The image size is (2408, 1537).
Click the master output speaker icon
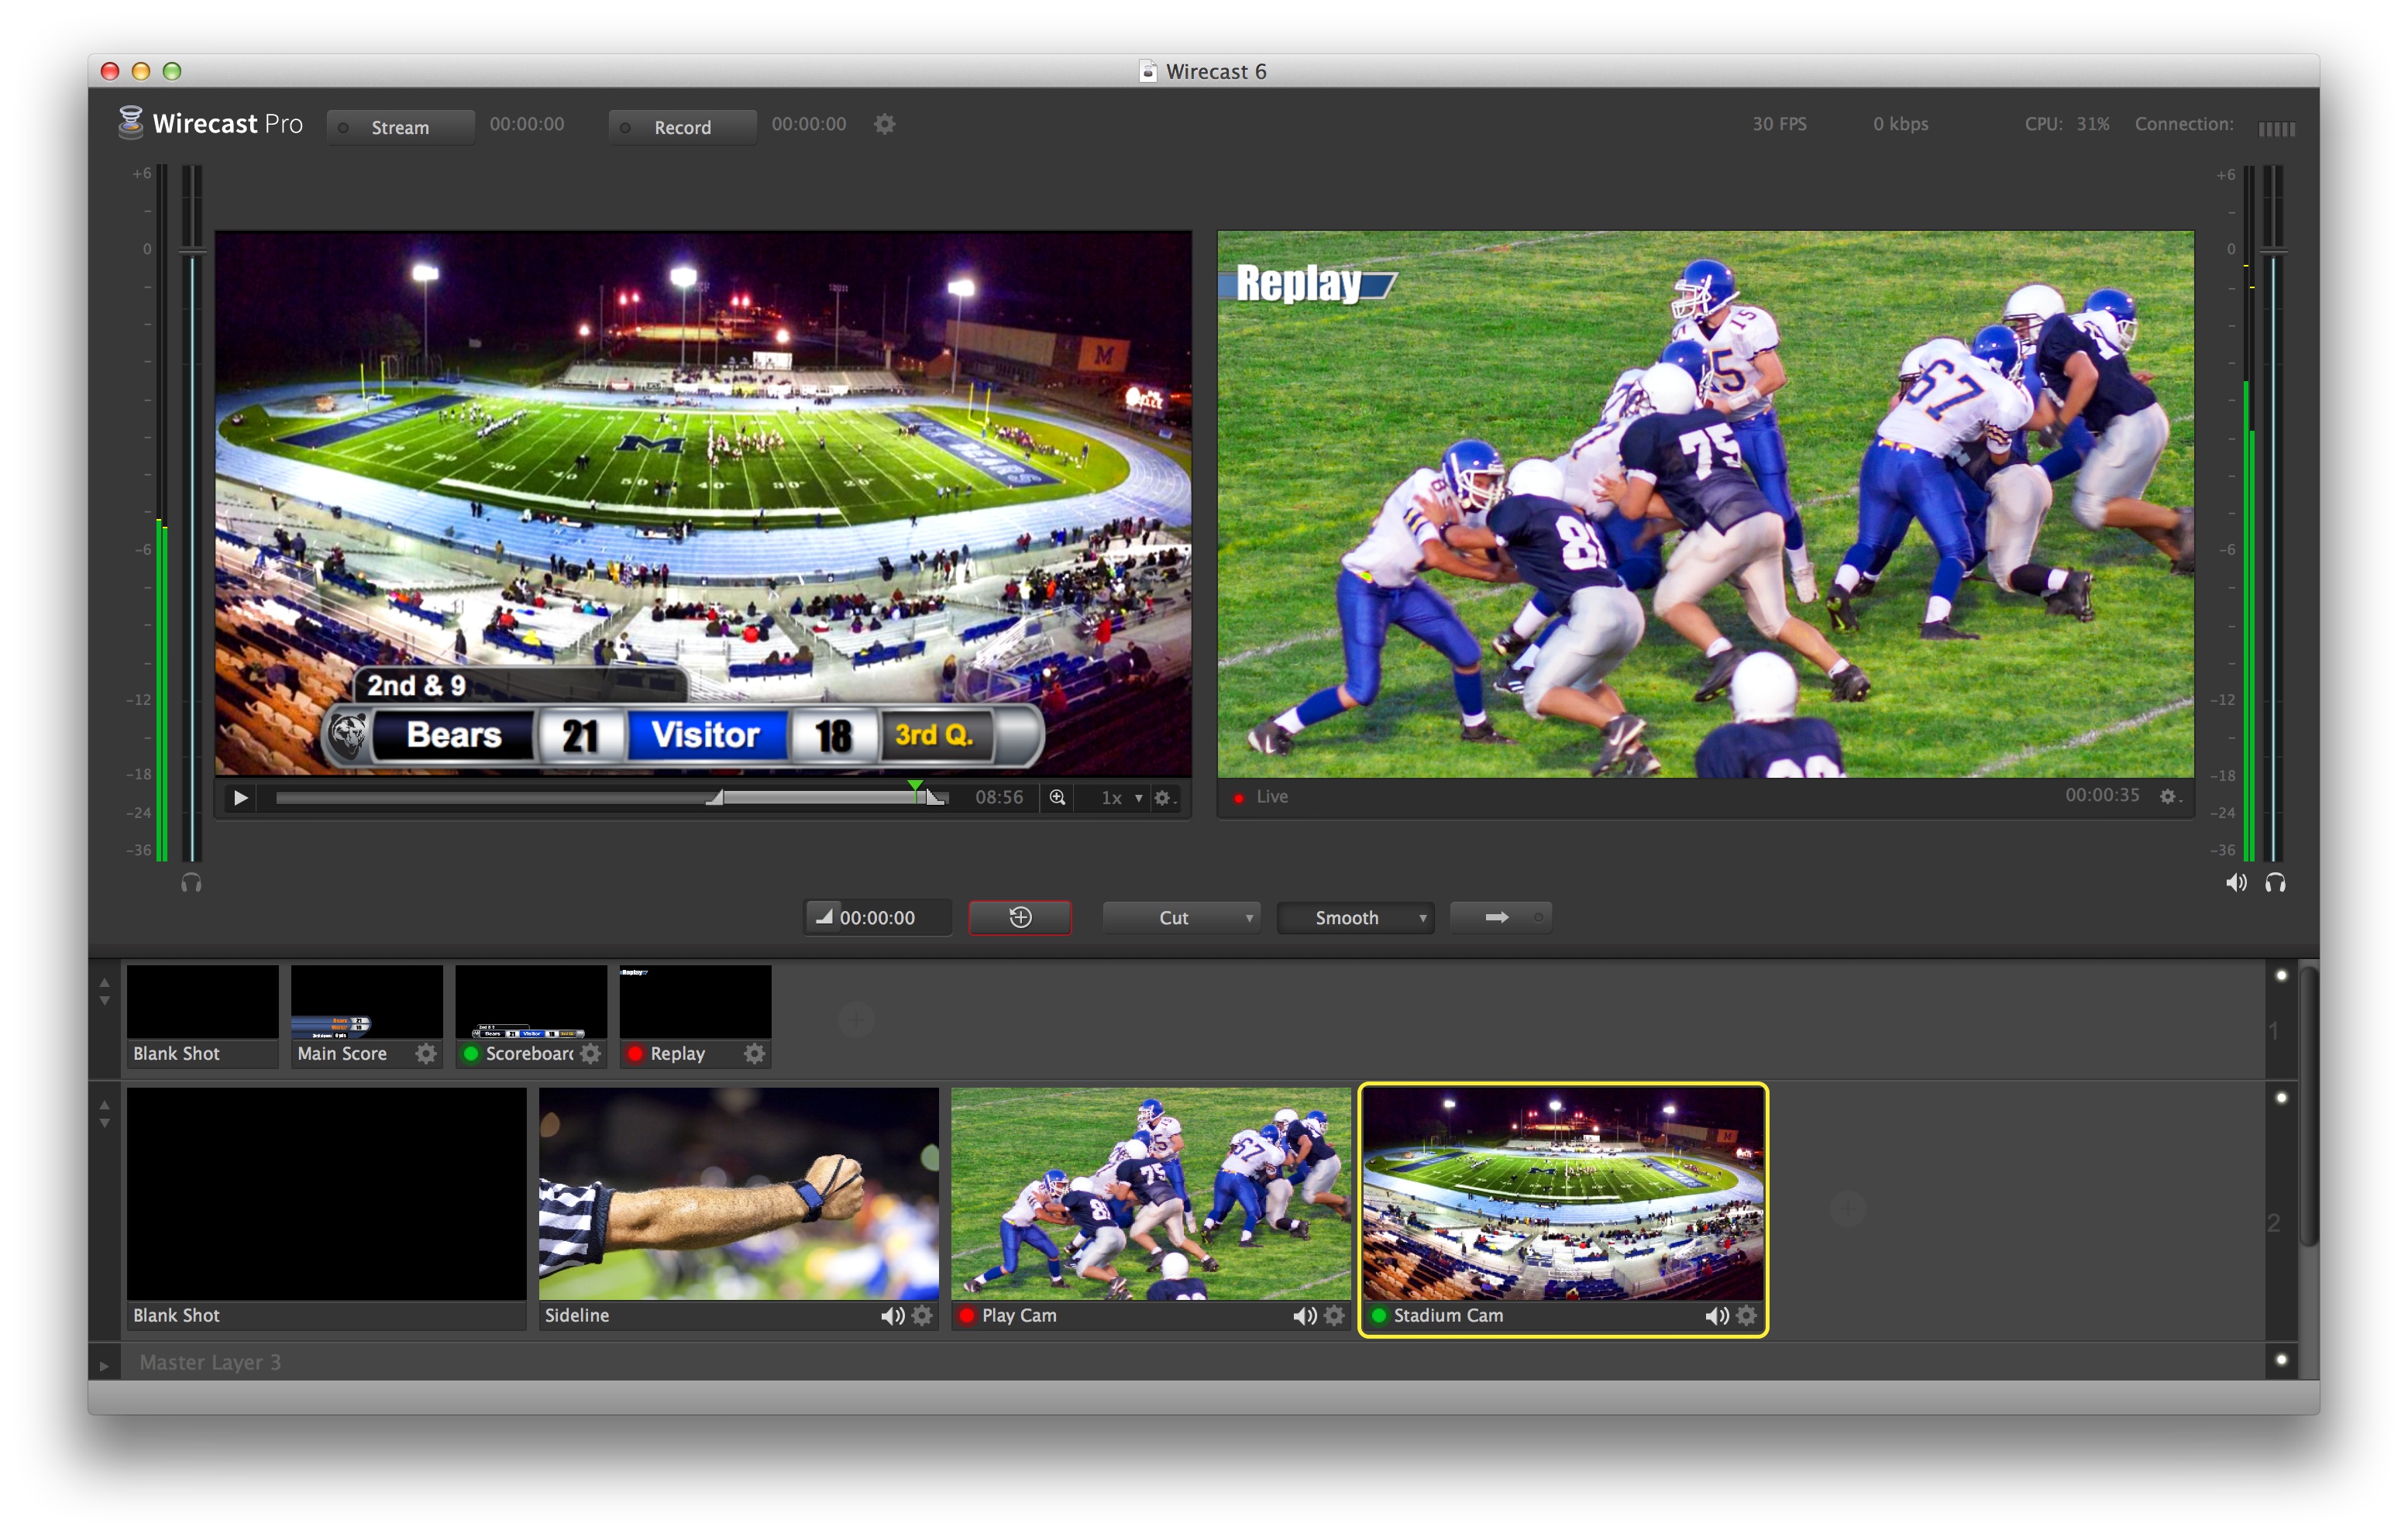[x=2235, y=882]
